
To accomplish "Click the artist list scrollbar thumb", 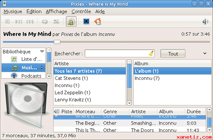I will [129, 76].
